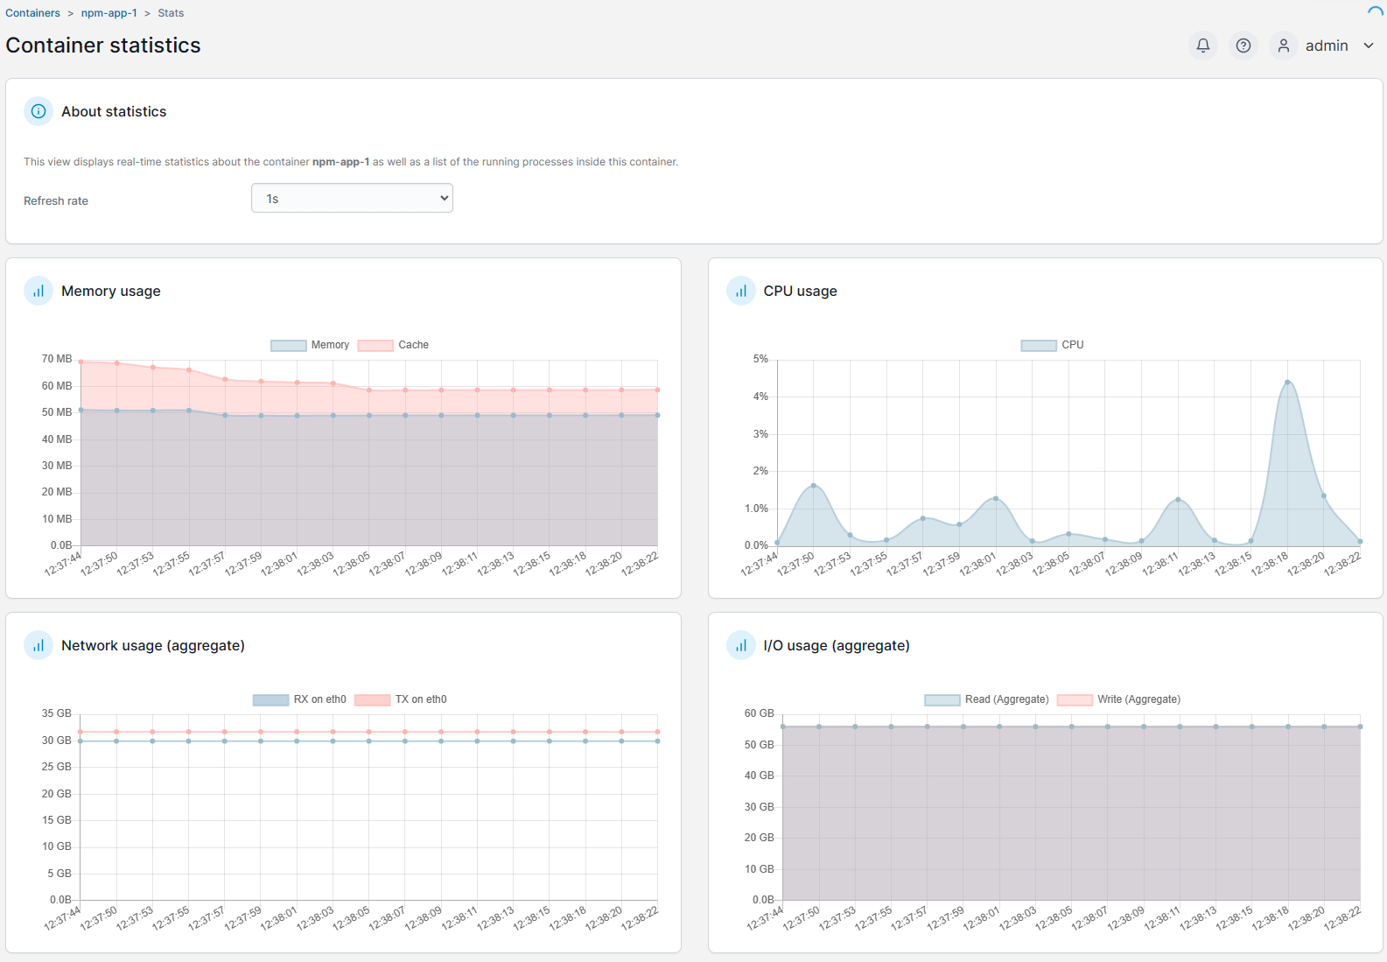Click the Memory usage chart icon
Screen dimensions: 1387x962
point(39,291)
